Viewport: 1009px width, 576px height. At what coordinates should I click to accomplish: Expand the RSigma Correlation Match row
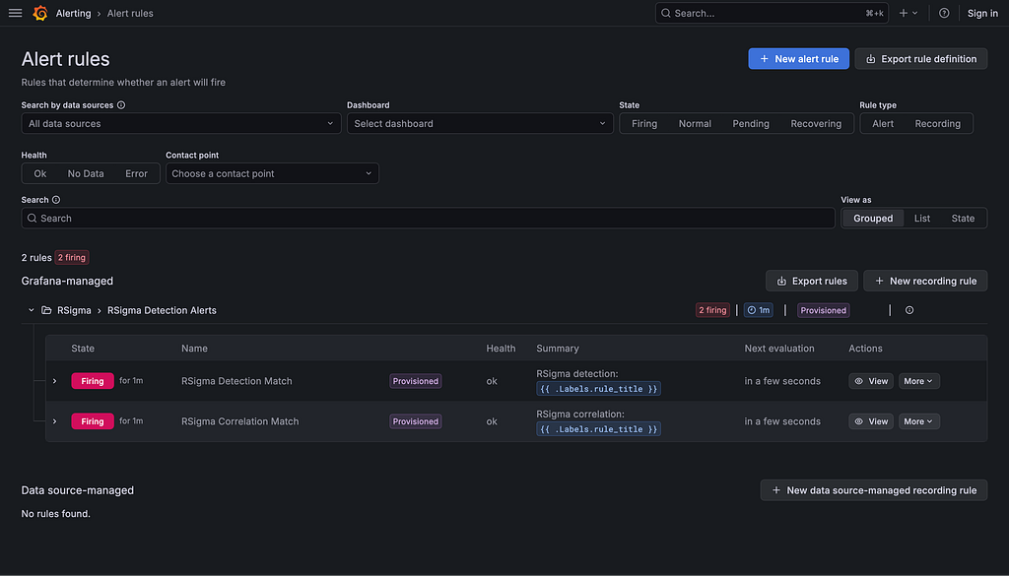coord(55,421)
